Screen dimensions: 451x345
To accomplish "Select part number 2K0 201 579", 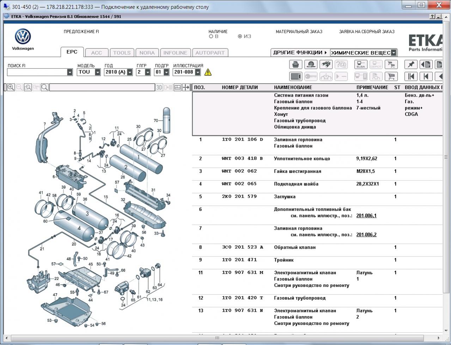I will pos(239,197).
